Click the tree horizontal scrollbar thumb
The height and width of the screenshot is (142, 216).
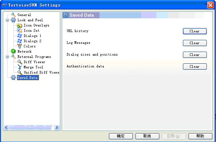coord(30,127)
